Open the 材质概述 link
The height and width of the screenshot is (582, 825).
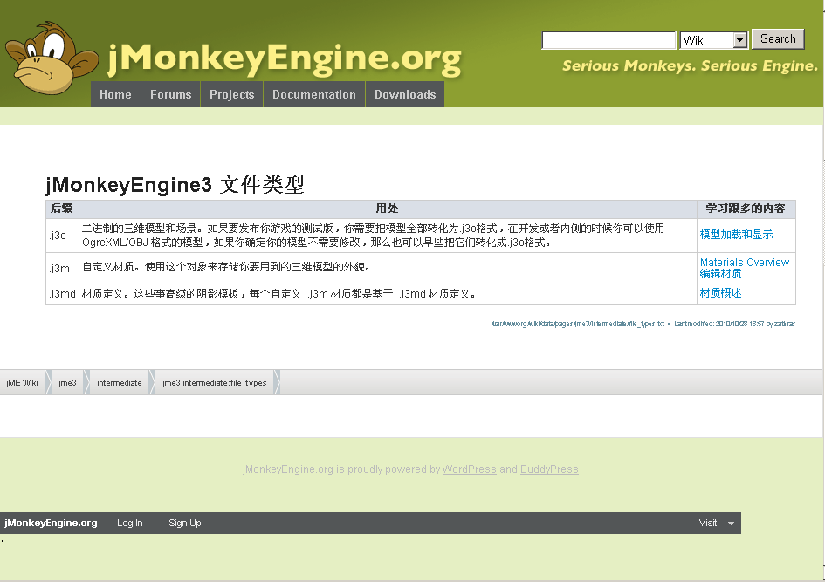pyautogui.click(x=720, y=293)
